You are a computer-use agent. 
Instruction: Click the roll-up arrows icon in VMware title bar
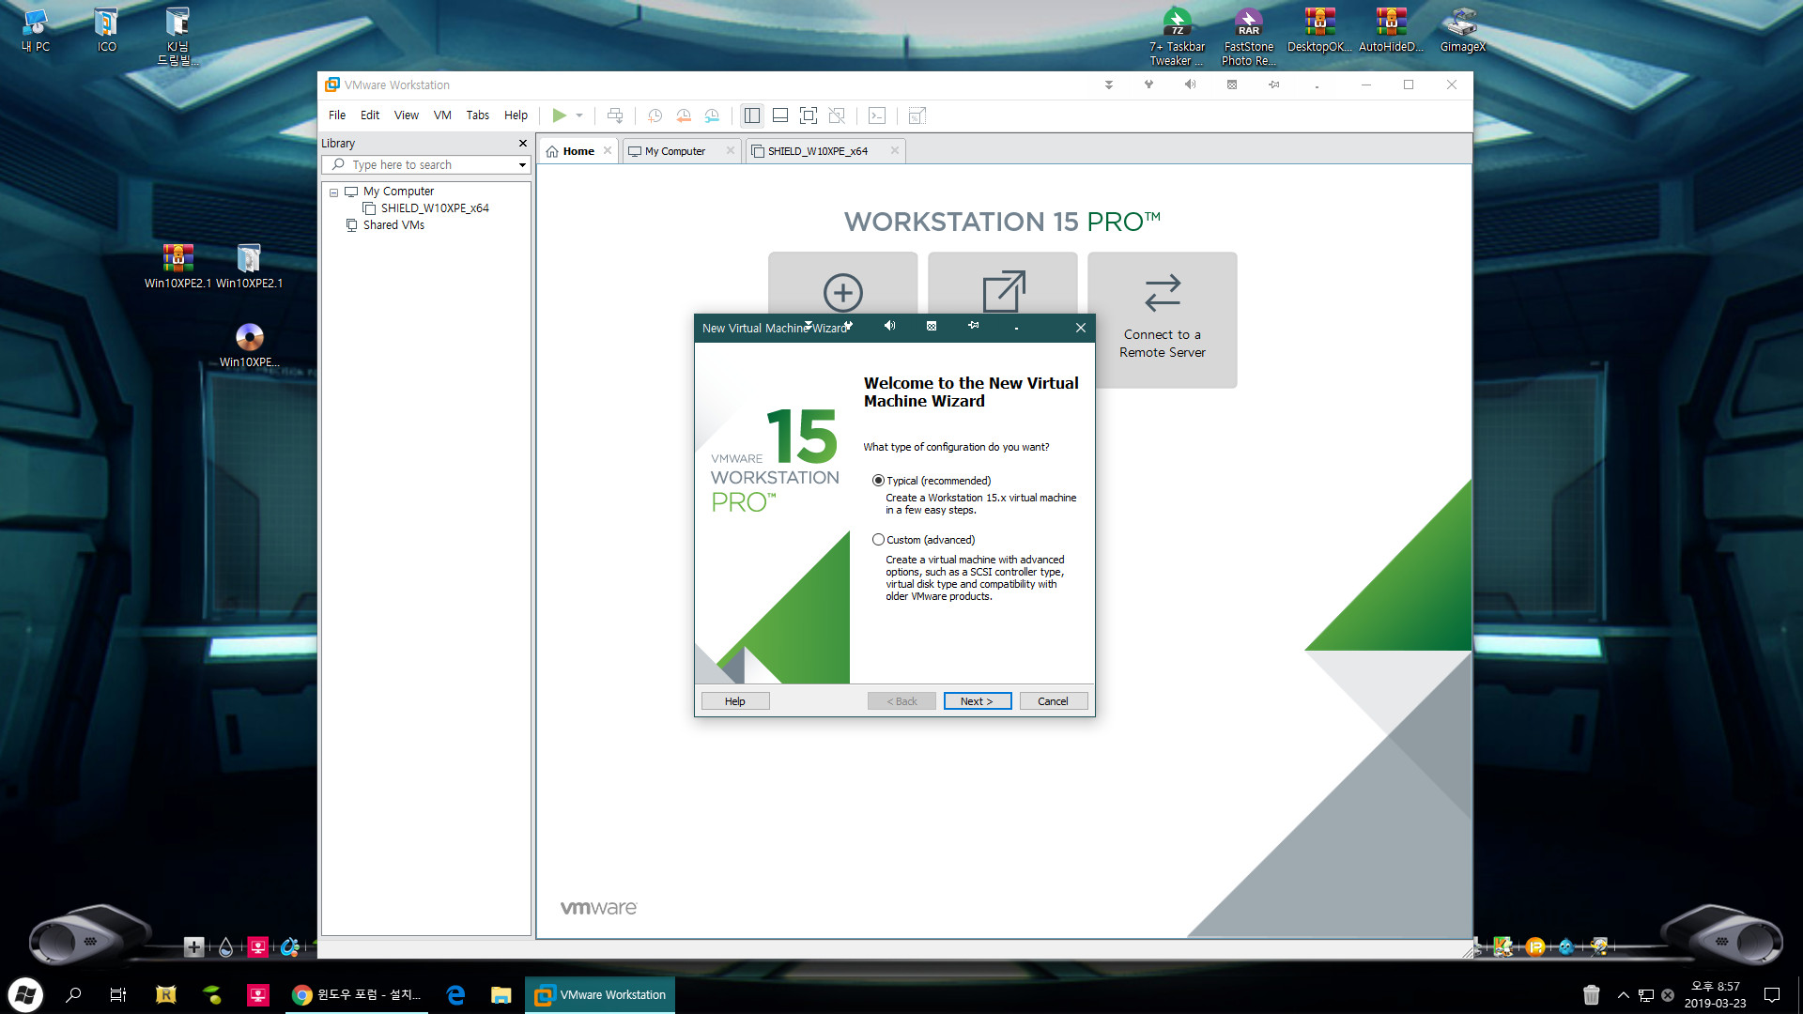point(1109,84)
